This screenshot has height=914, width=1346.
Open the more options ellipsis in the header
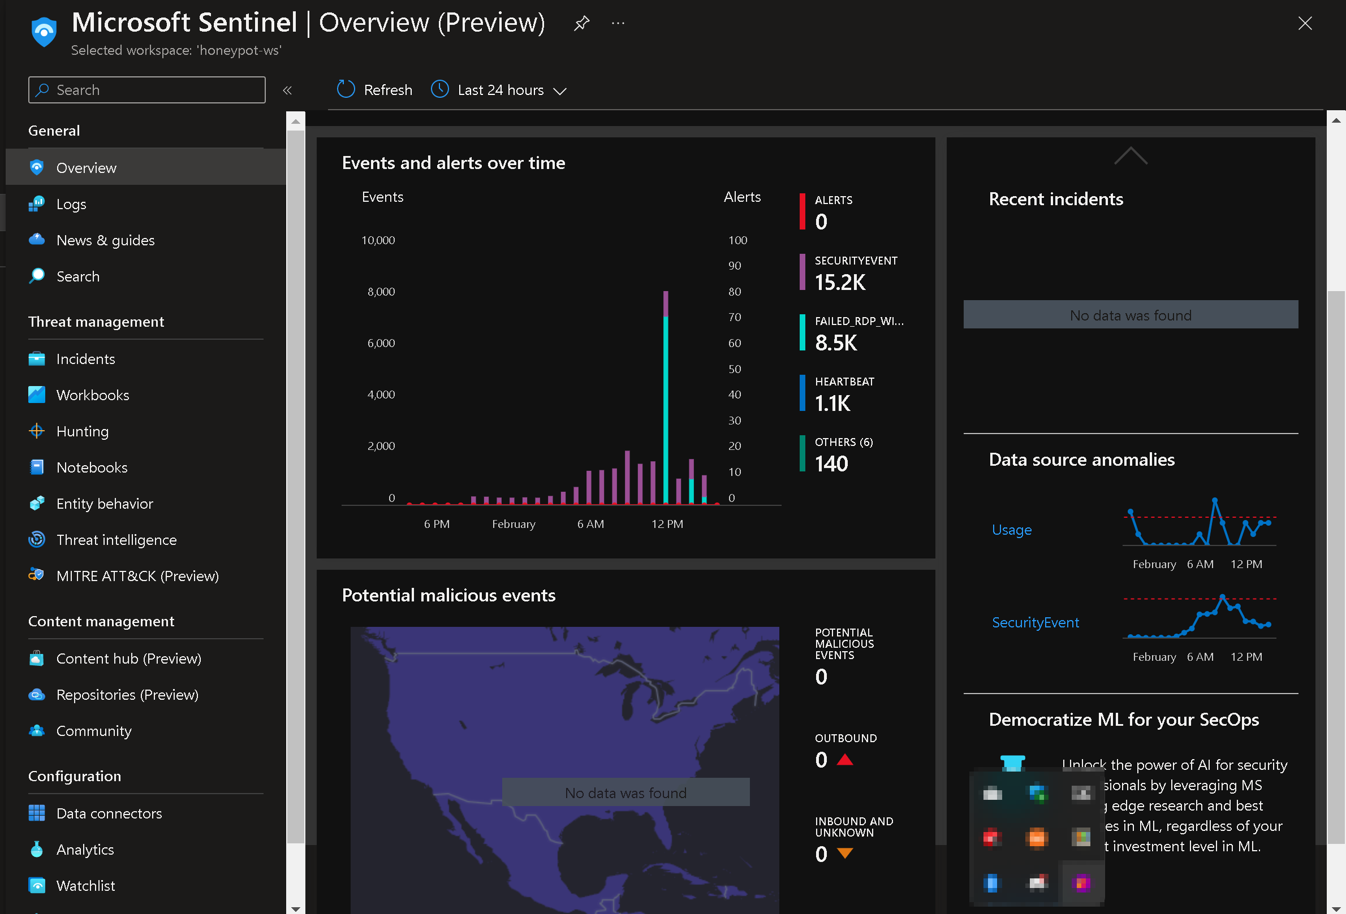pyautogui.click(x=618, y=24)
